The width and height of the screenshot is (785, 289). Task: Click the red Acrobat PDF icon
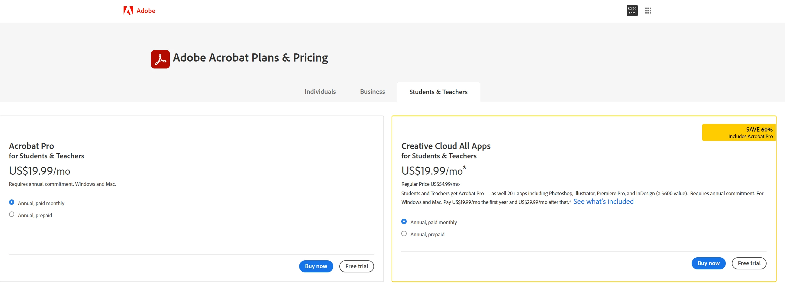click(x=160, y=59)
